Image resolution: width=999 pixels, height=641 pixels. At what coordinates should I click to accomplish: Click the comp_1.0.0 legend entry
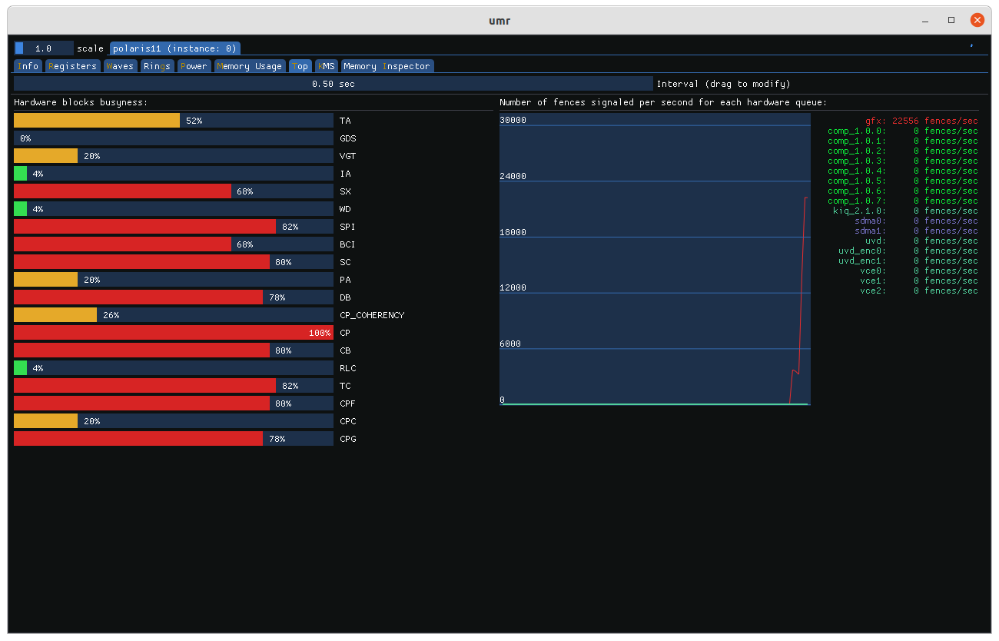903,131
